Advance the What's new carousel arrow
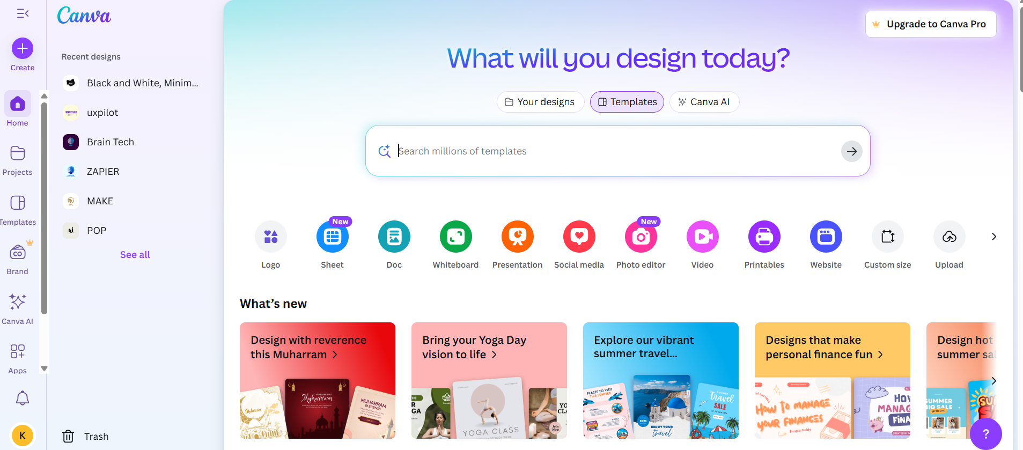 pos(993,381)
